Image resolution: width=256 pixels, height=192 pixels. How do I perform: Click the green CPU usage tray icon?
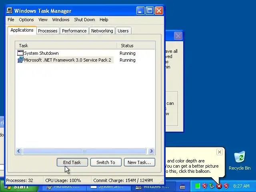[x=198, y=186]
